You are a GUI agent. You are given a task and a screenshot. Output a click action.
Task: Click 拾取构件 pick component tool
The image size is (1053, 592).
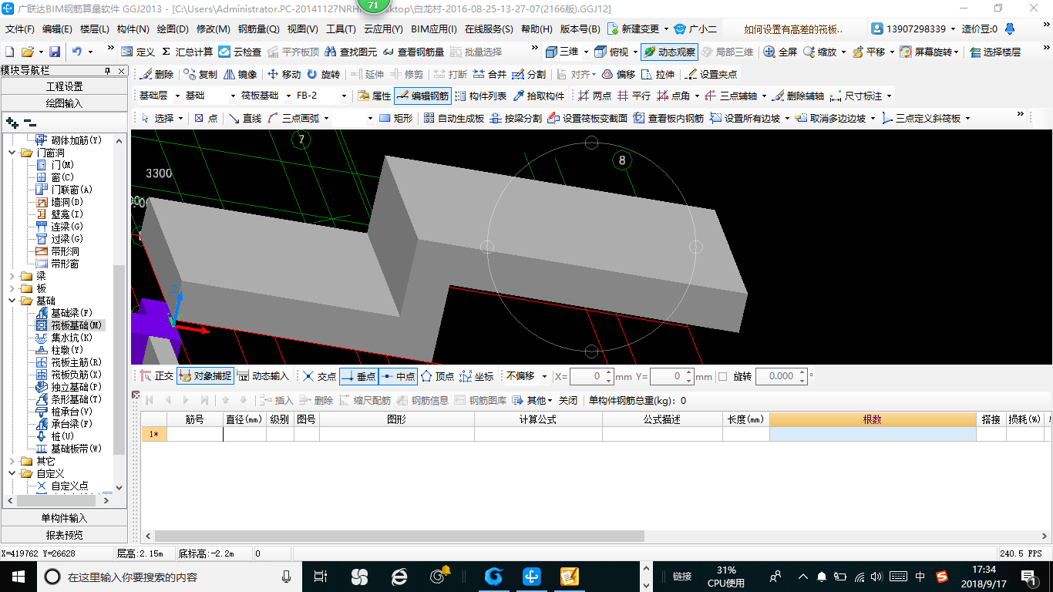click(x=538, y=96)
